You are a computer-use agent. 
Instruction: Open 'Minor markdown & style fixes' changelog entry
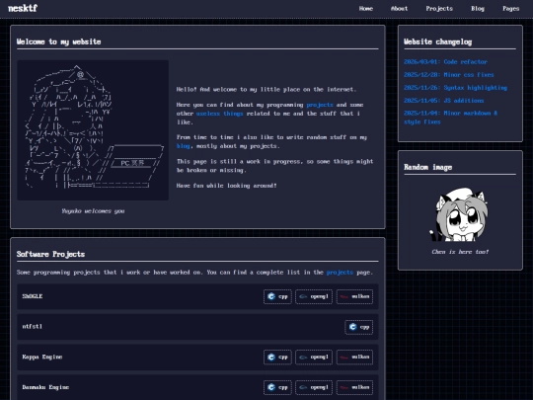click(450, 118)
